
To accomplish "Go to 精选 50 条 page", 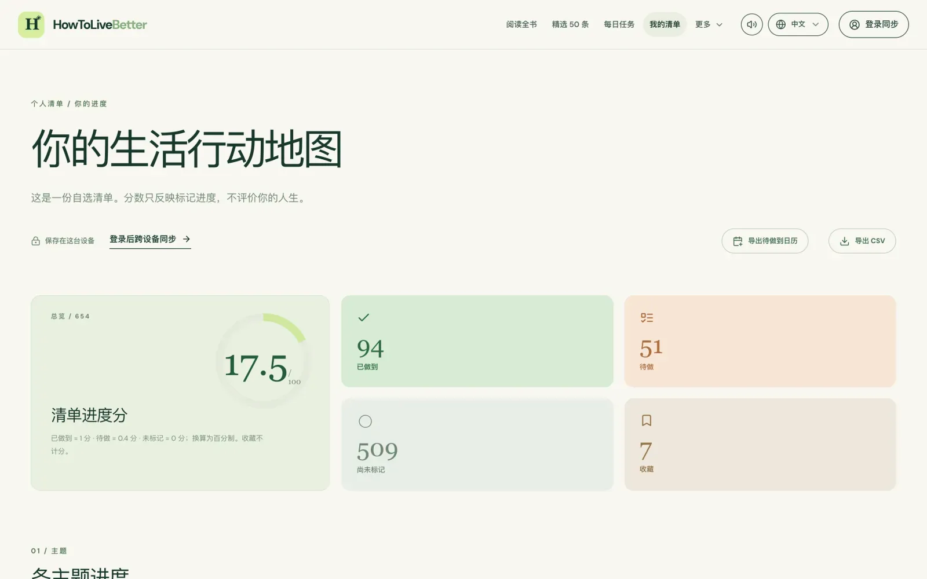I will [570, 24].
